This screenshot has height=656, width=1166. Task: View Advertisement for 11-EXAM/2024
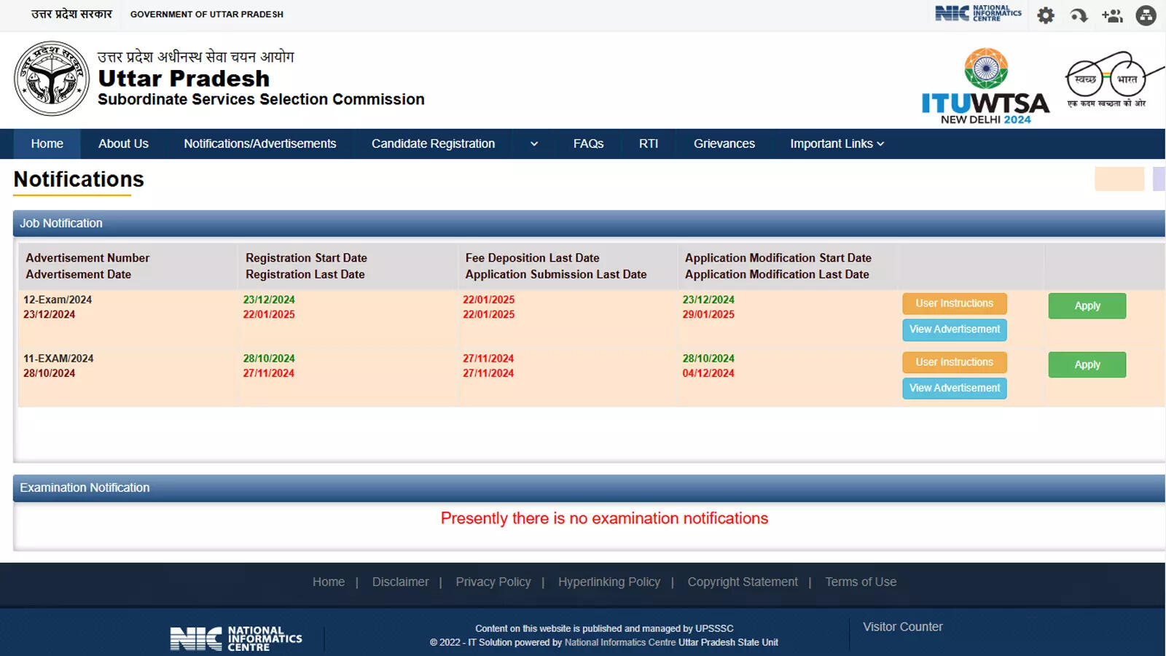click(954, 388)
